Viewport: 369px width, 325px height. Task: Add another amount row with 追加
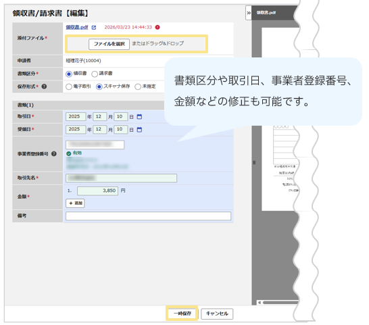pos(75,203)
